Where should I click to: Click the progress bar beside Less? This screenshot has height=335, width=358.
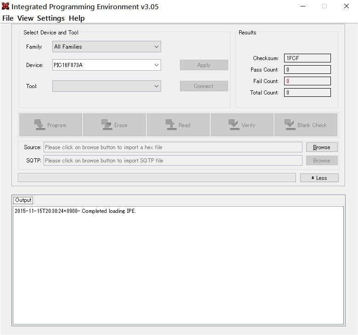click(x=157, y=178)
